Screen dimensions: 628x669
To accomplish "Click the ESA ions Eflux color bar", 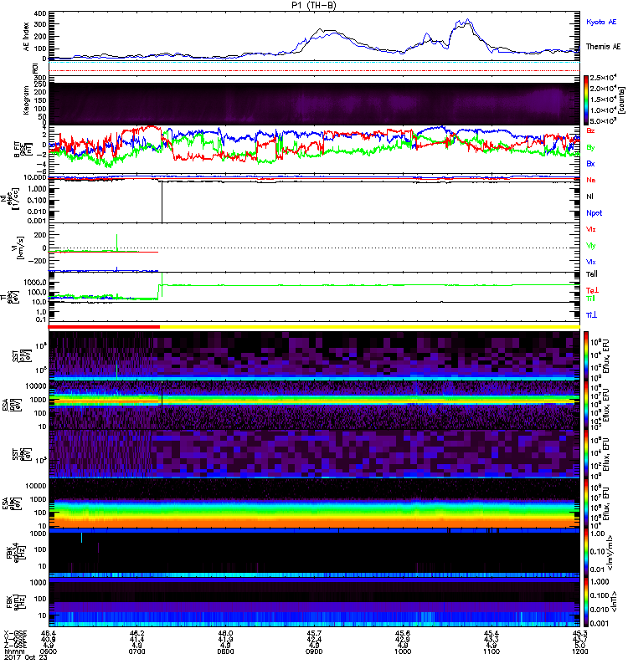I will click(586, 405).
